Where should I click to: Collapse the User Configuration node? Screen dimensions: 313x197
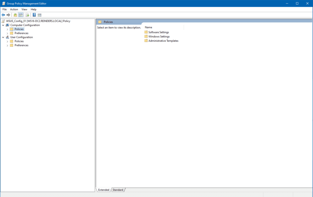pyautogui.click(x=3, y=37)
